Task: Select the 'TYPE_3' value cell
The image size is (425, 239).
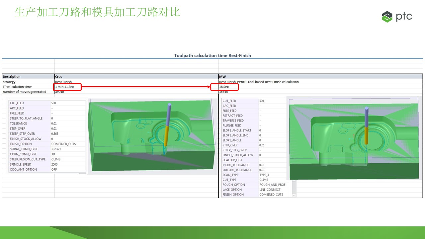Action: [x=264, y=175]
